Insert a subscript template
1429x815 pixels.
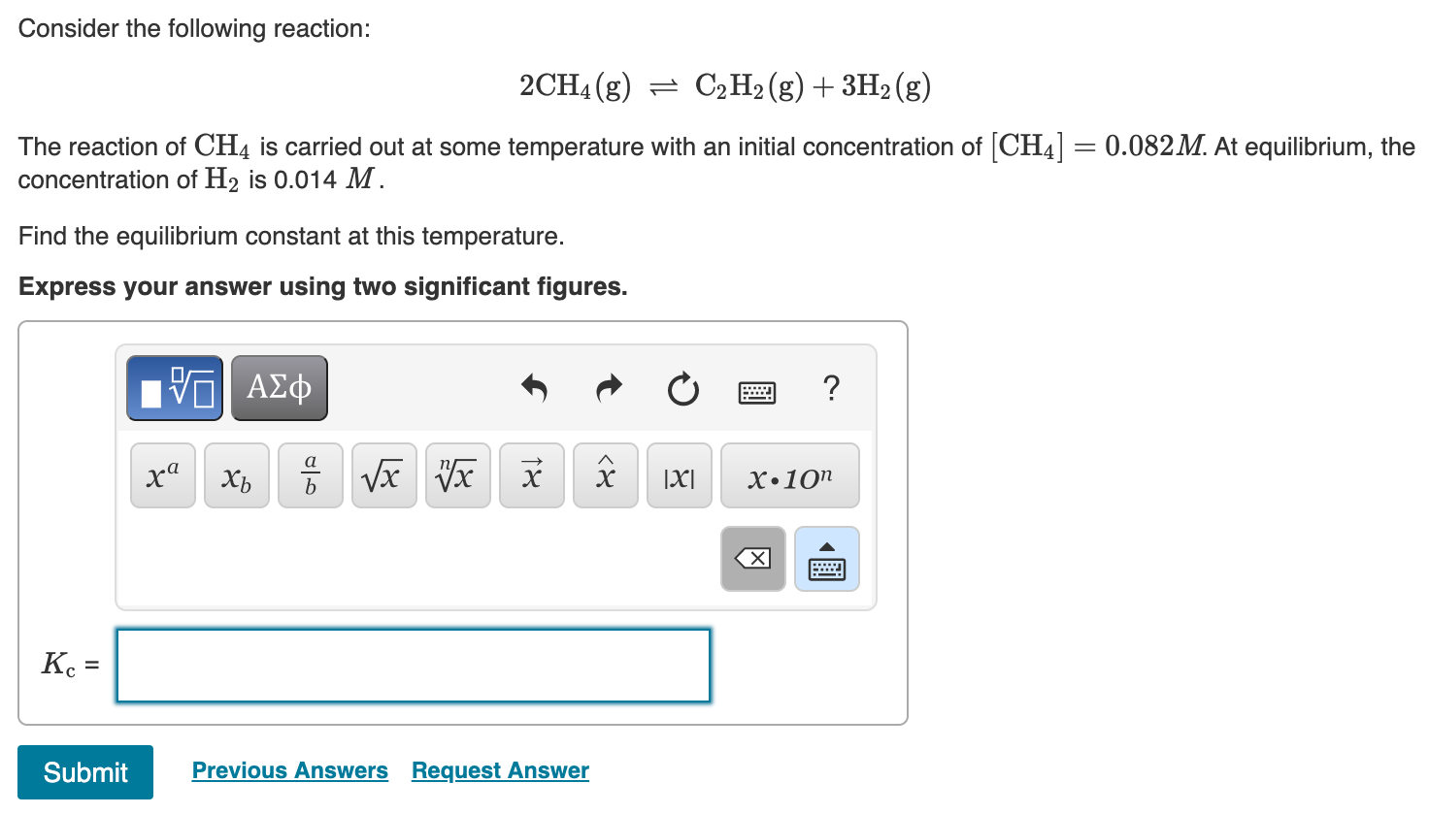tap(236, 474)
